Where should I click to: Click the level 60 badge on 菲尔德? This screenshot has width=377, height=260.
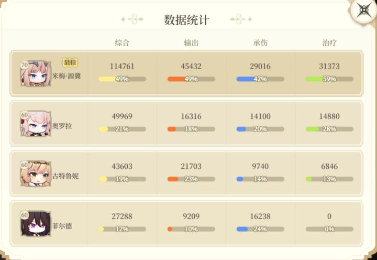tap(25, 215)
